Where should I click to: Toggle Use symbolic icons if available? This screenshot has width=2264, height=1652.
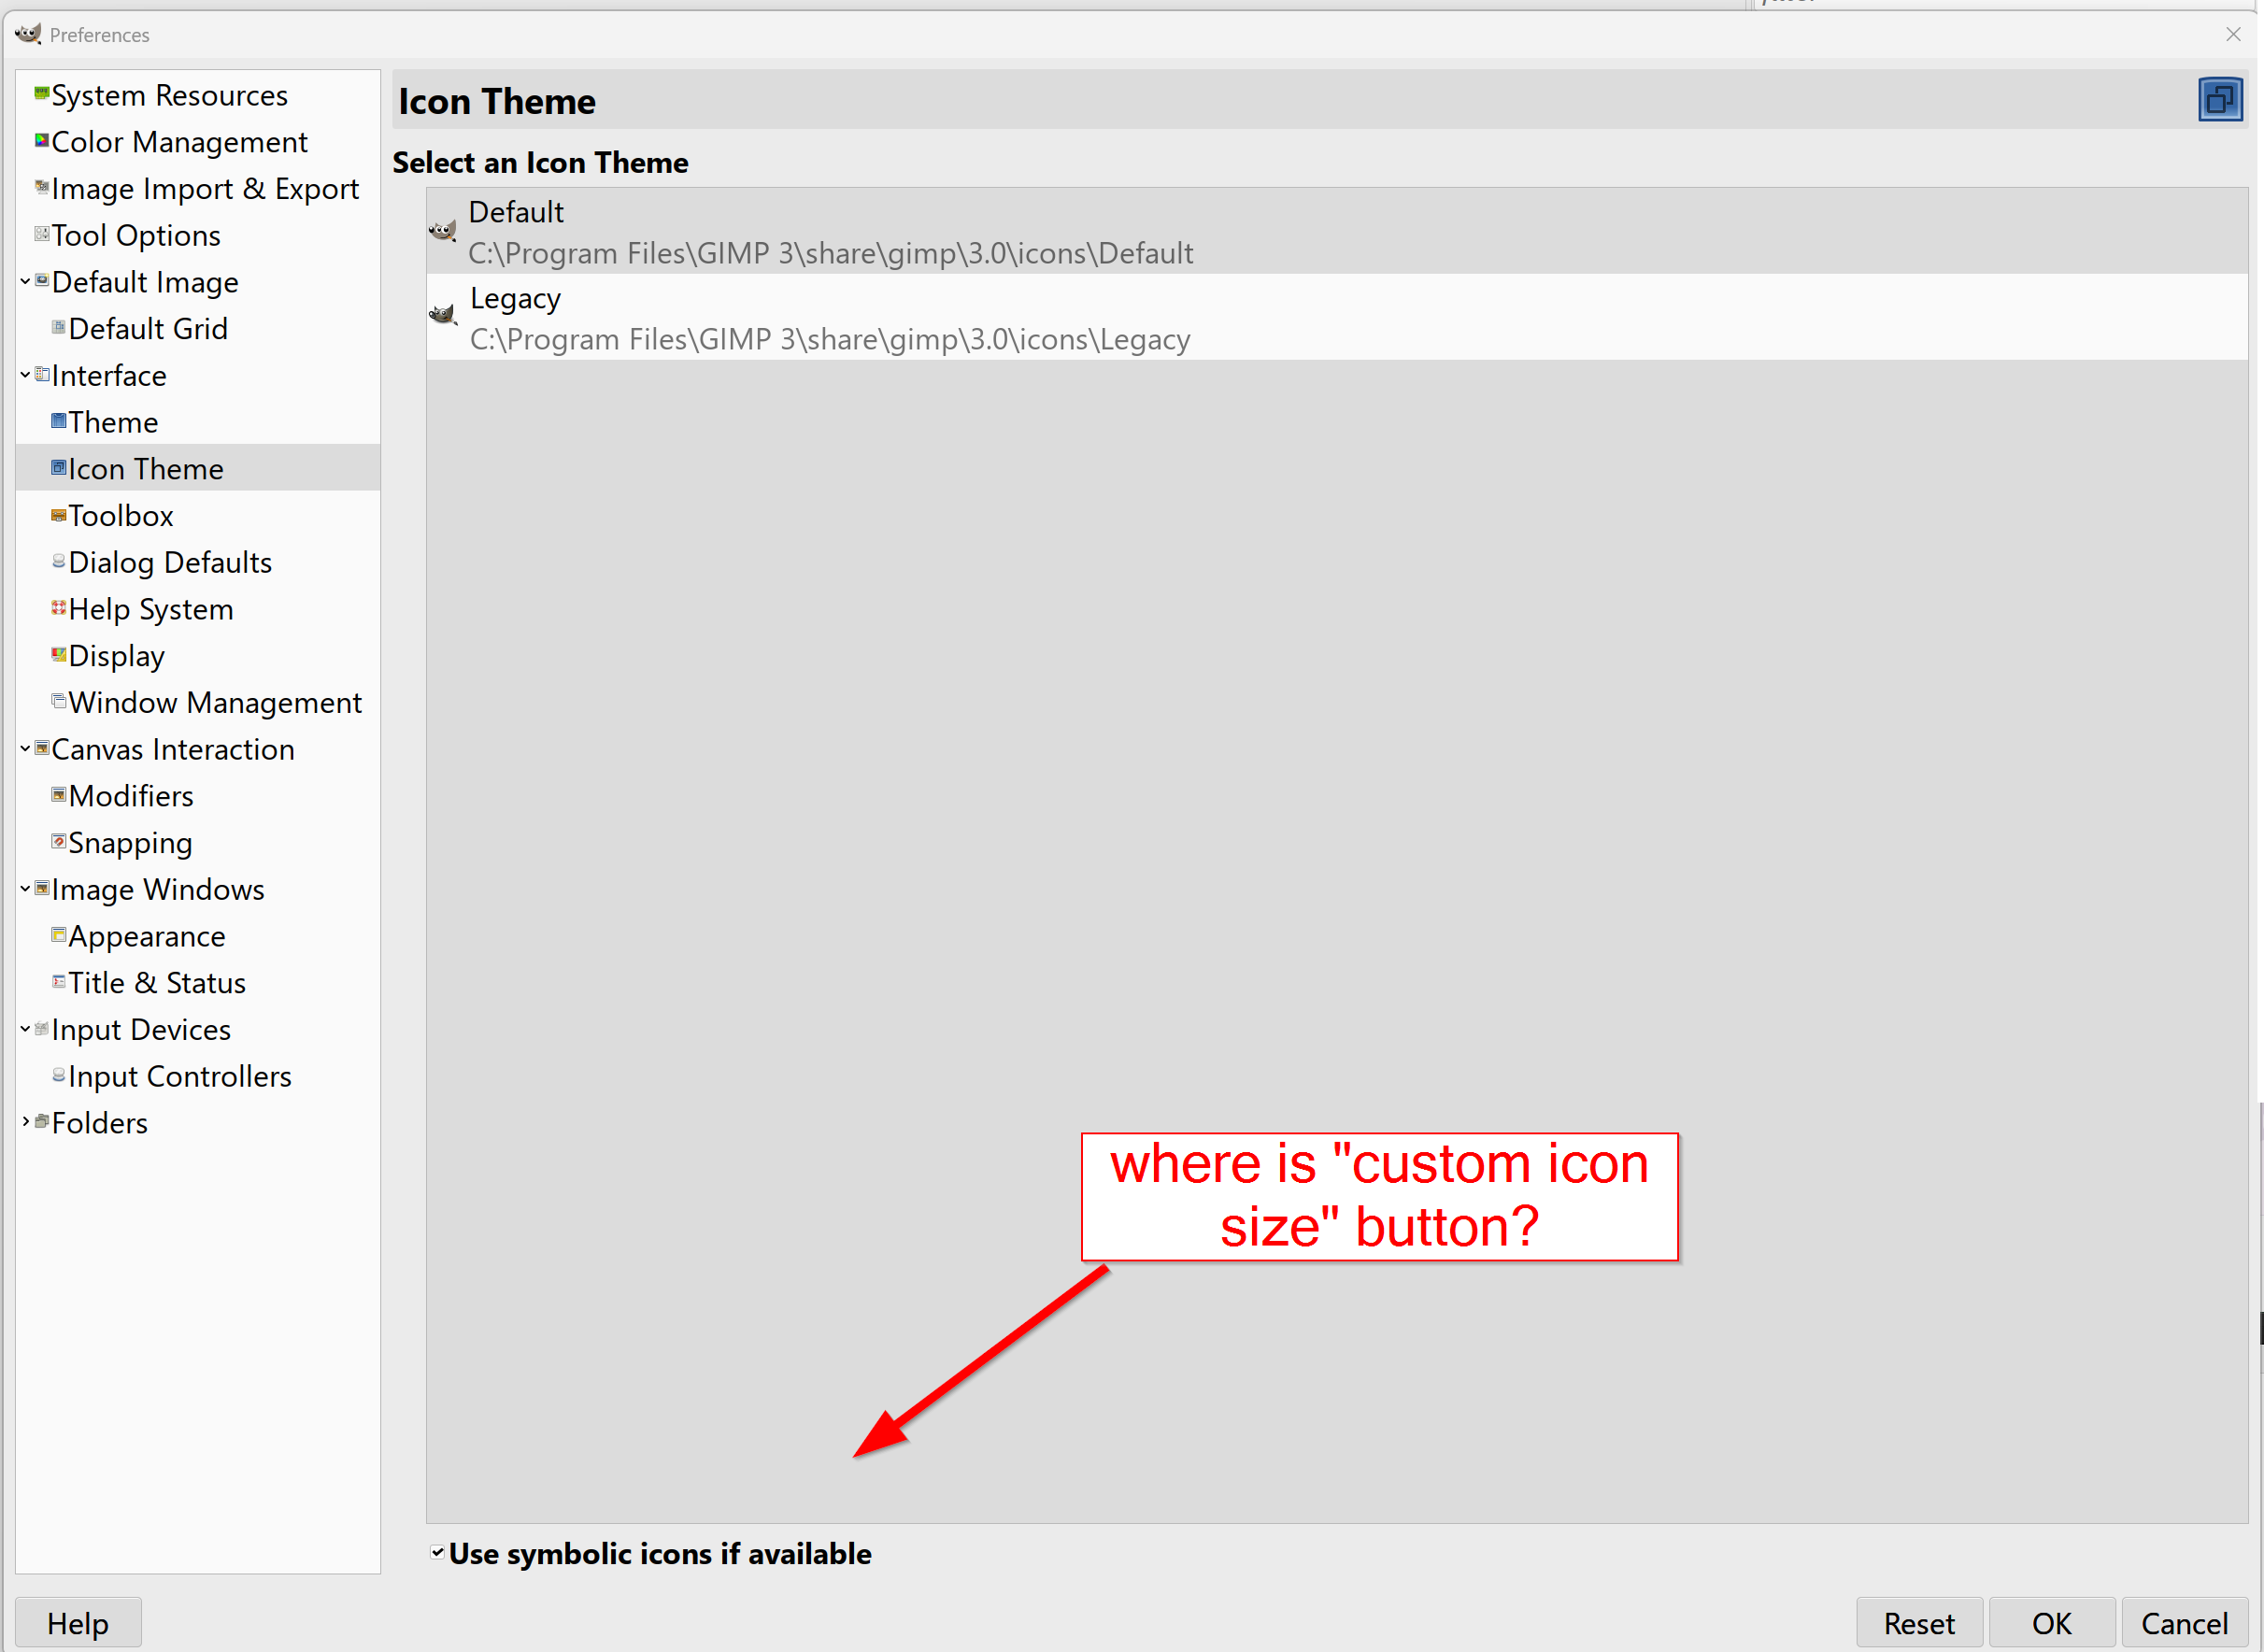pos(437,1552)
